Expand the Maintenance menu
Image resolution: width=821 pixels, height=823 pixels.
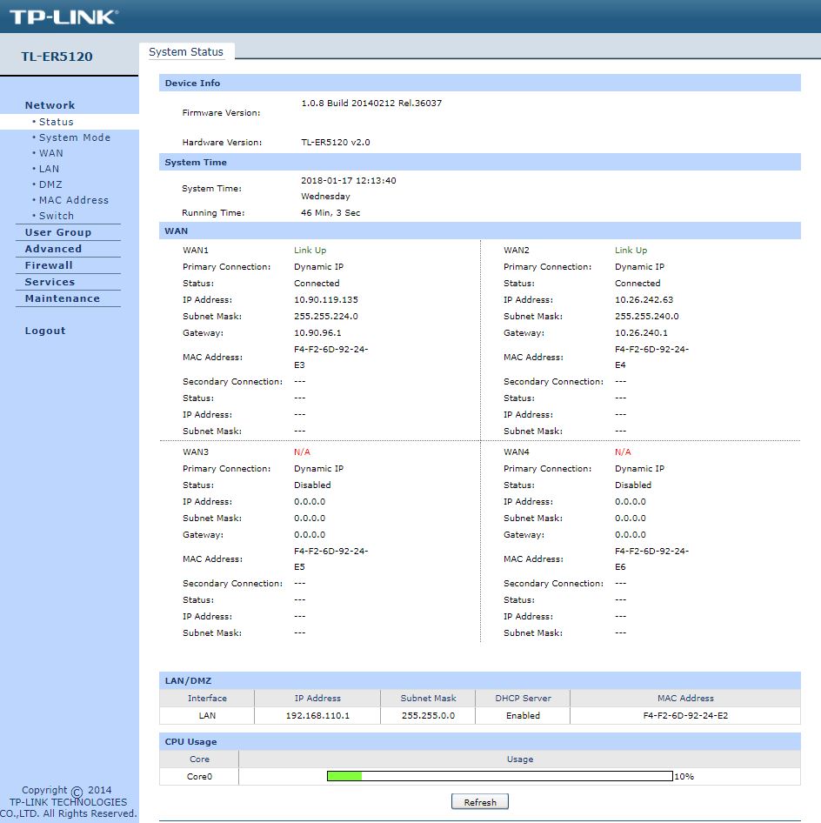pos(63,298)
